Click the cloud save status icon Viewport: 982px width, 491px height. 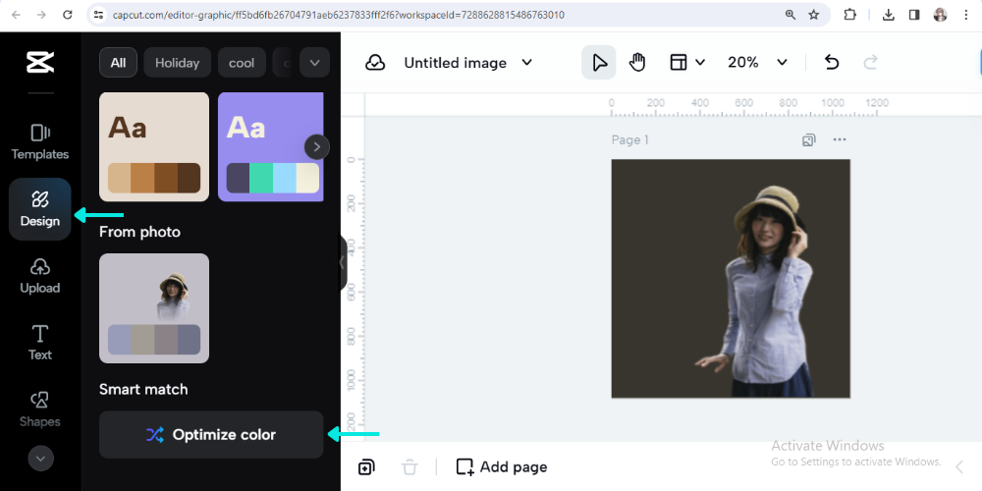point(375,63)
